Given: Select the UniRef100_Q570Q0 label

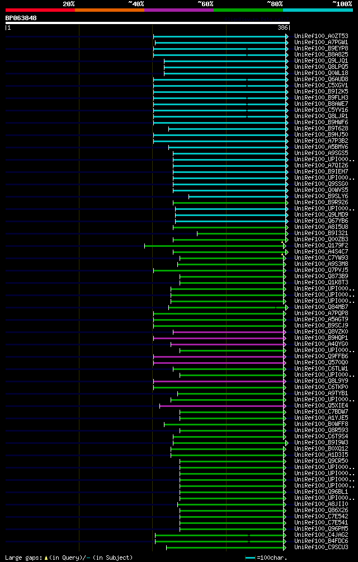Looking at the screenshot, I should point(321,362).
